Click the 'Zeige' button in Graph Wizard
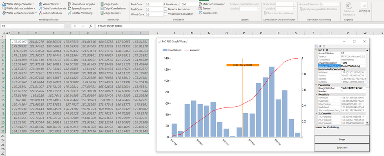Screen dimensions: 384x156 (x=342, y=139)
